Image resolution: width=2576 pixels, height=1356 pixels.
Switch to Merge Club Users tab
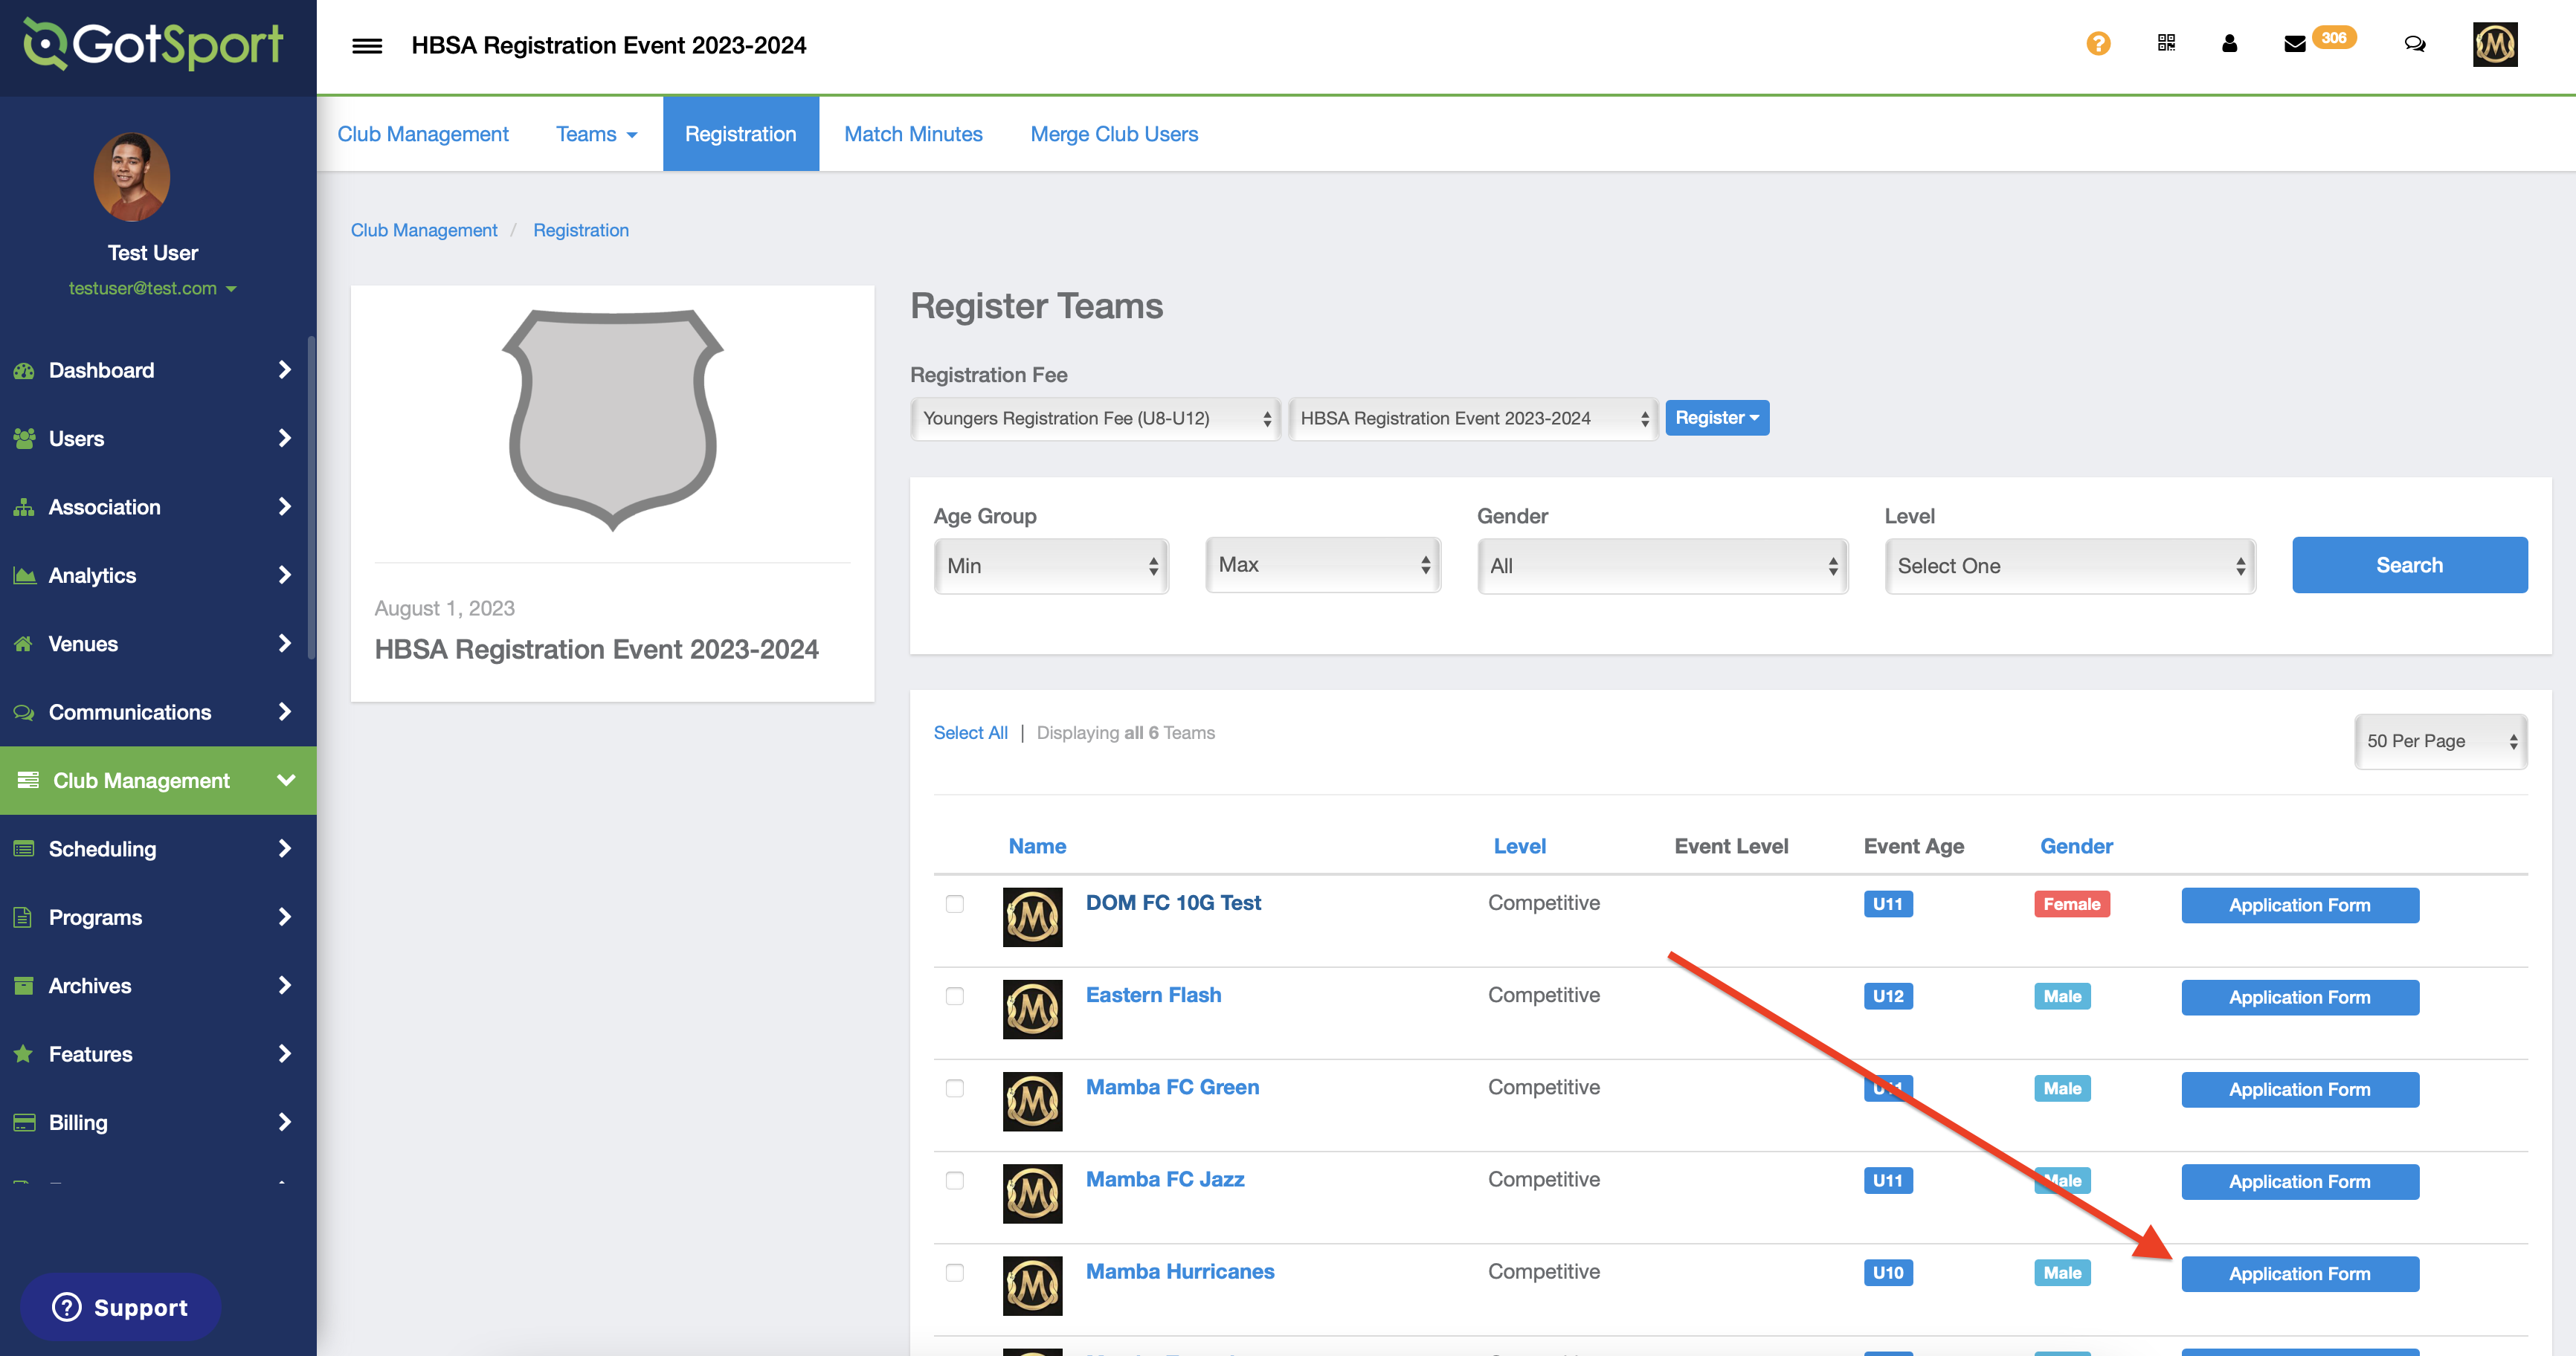click(x=1114, y=134)
